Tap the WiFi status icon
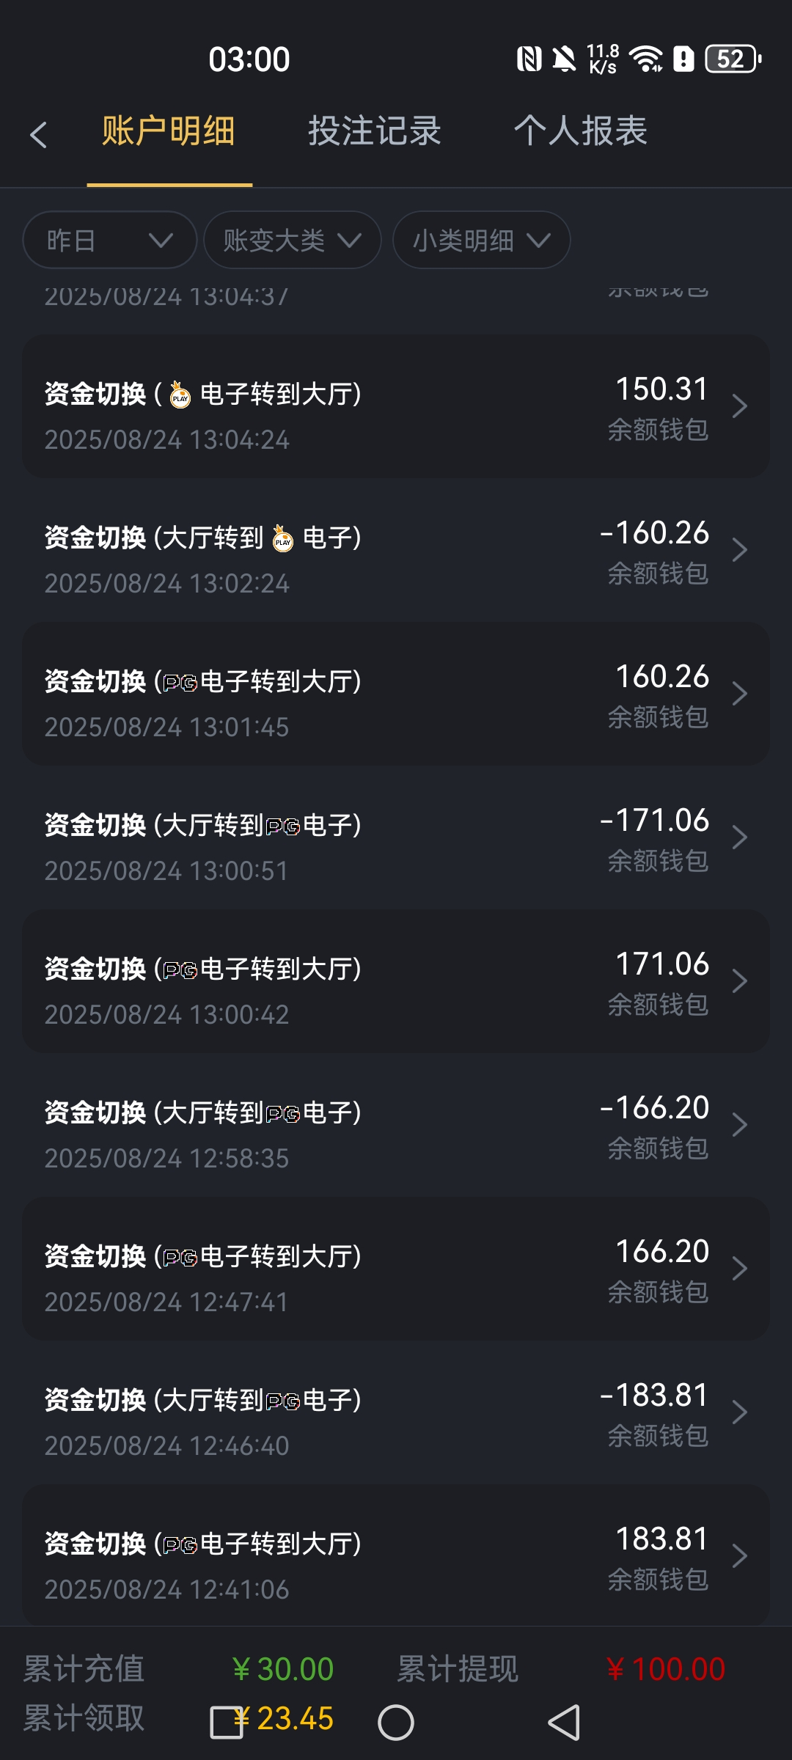 pos(646,59)
